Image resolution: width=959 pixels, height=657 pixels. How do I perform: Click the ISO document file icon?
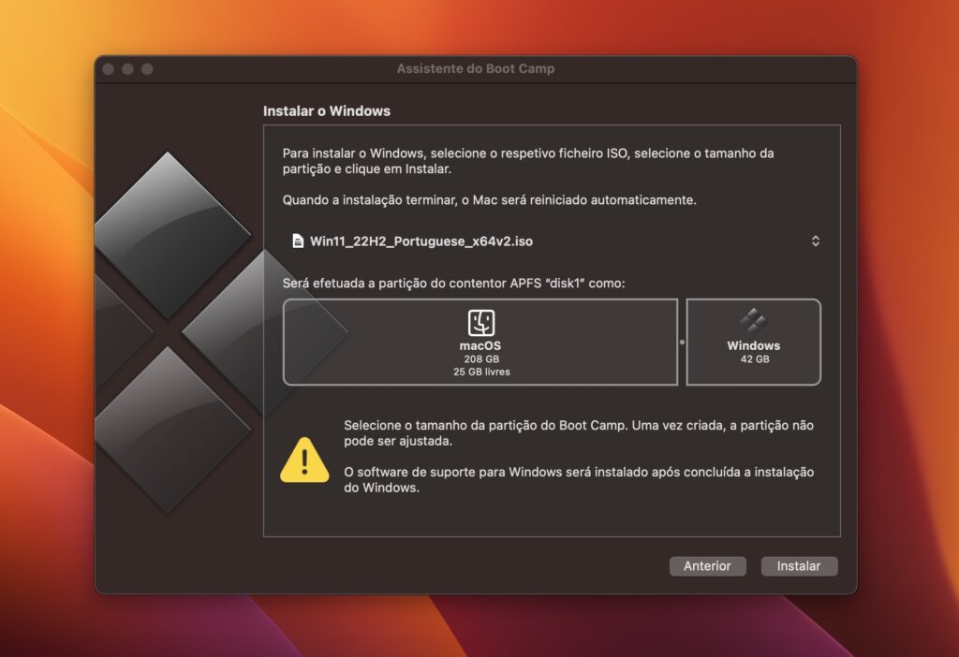[x=298, y=241]
